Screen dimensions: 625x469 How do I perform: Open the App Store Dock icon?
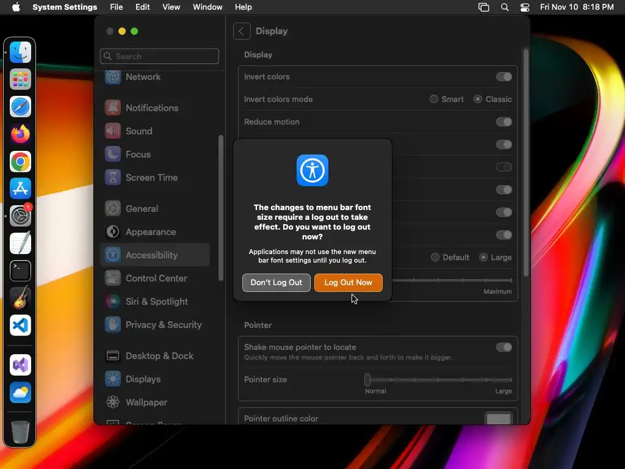click(20, 189)
